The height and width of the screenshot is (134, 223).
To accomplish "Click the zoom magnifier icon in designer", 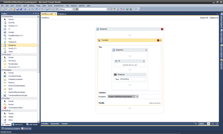I will 196,123.
